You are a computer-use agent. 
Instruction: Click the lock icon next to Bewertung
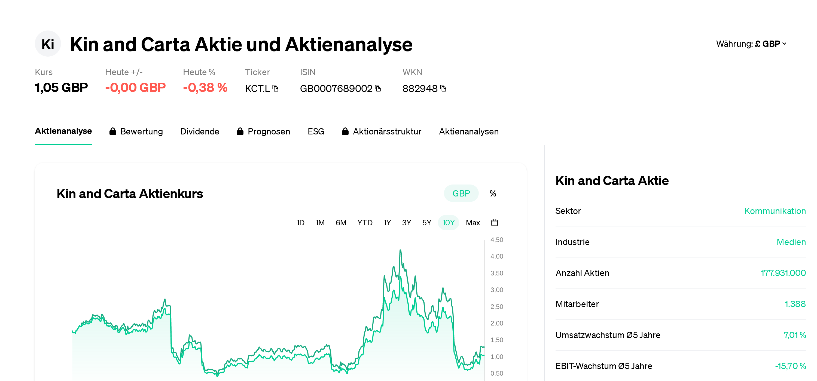(x=112, y=131)
